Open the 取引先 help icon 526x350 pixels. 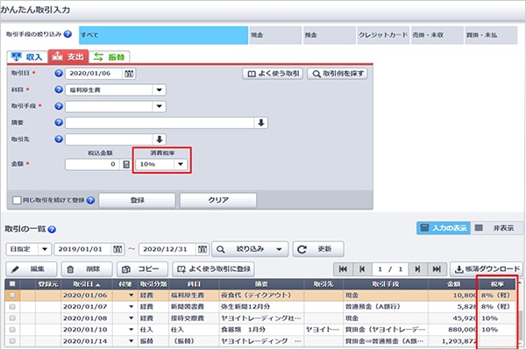pos(59,139)
